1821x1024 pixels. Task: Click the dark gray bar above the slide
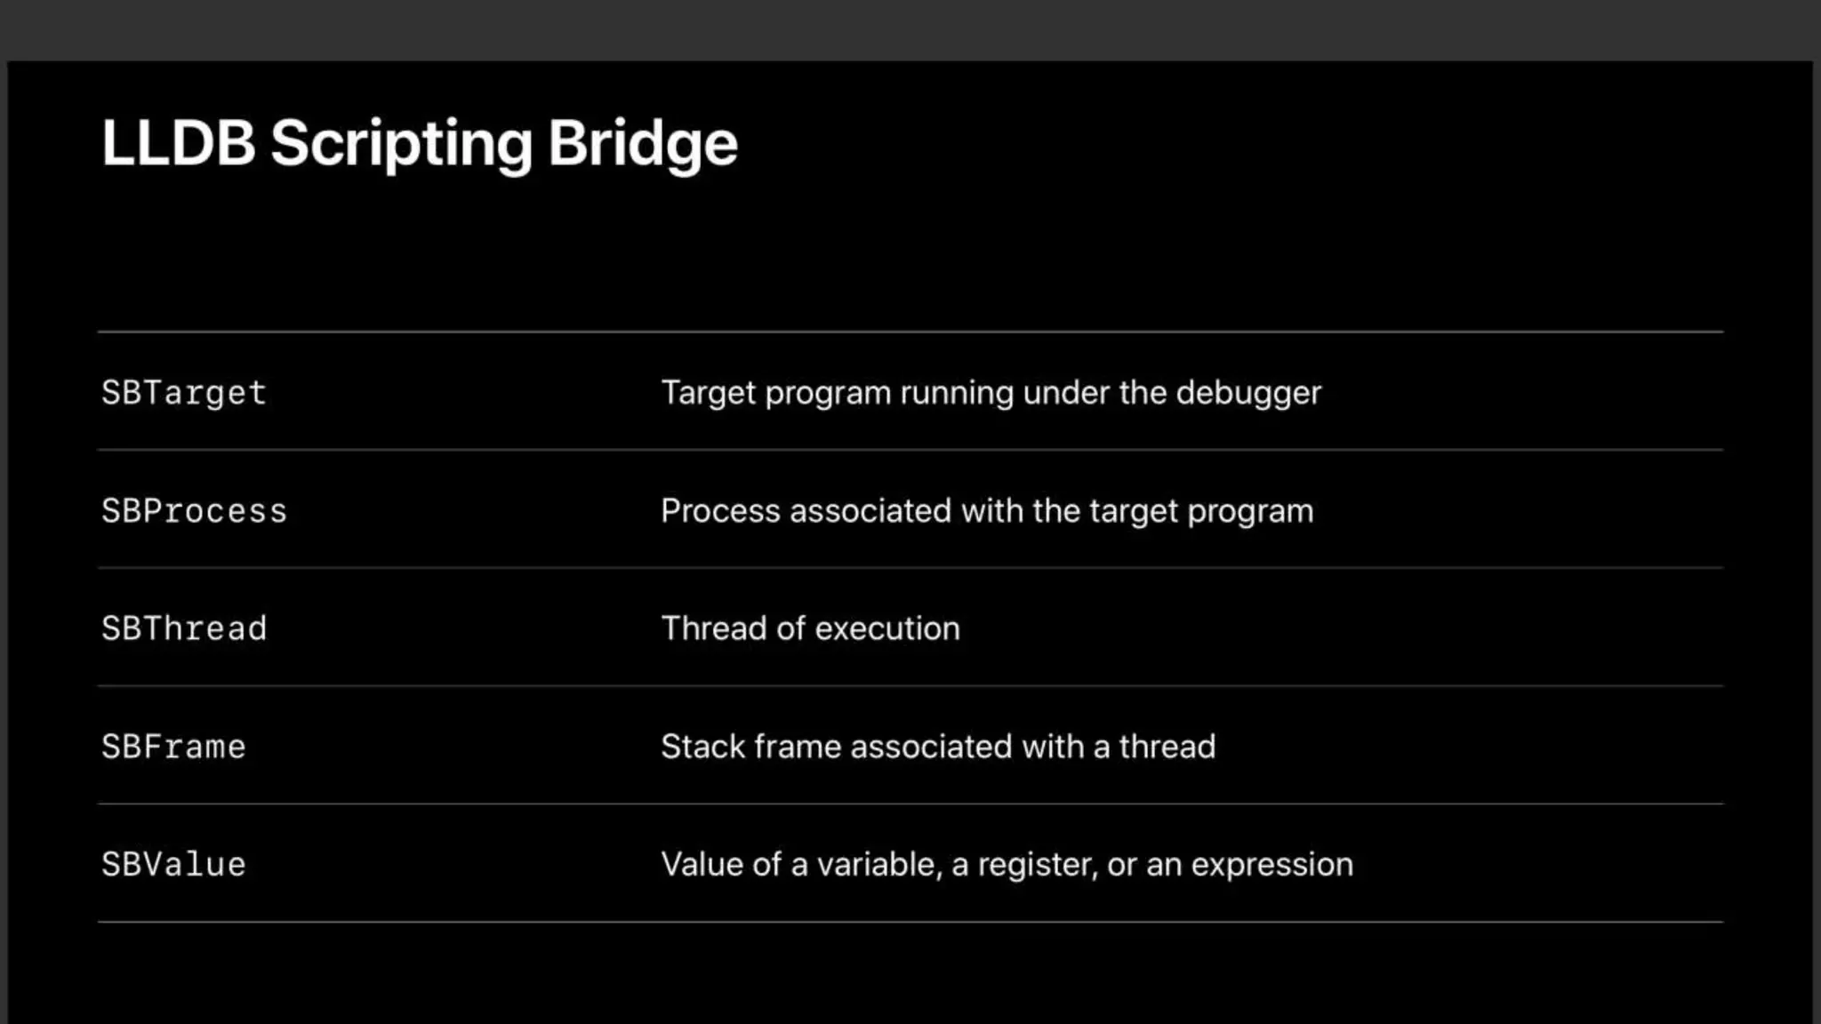point(910,29)
